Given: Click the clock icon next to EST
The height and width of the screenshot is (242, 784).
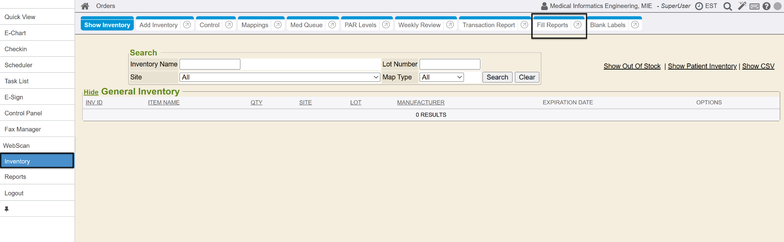Looking at the screenshot, I should coord(699,6).
